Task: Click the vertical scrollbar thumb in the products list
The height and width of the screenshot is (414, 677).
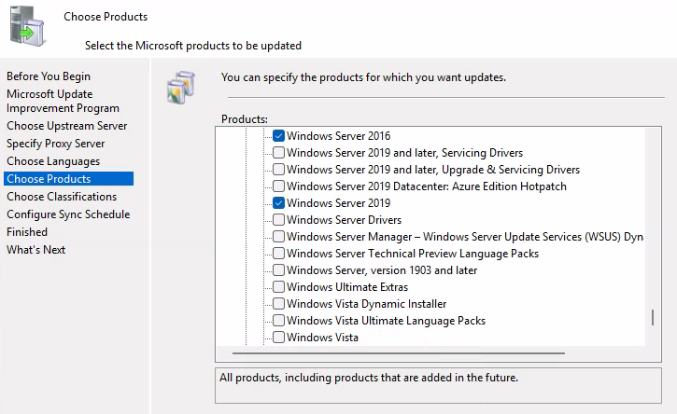Action: (653, 317)
